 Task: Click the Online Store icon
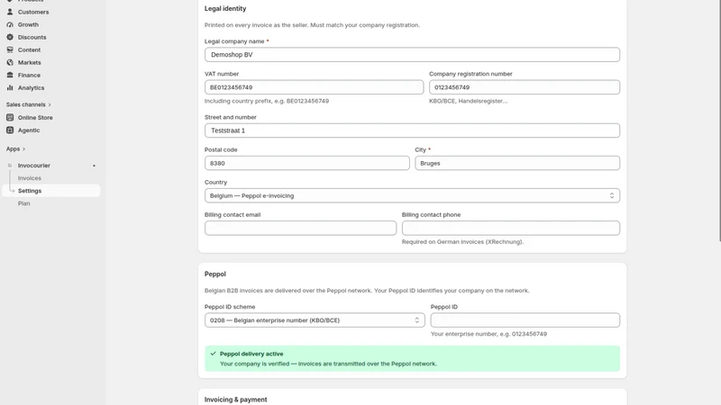pos(10,118)
